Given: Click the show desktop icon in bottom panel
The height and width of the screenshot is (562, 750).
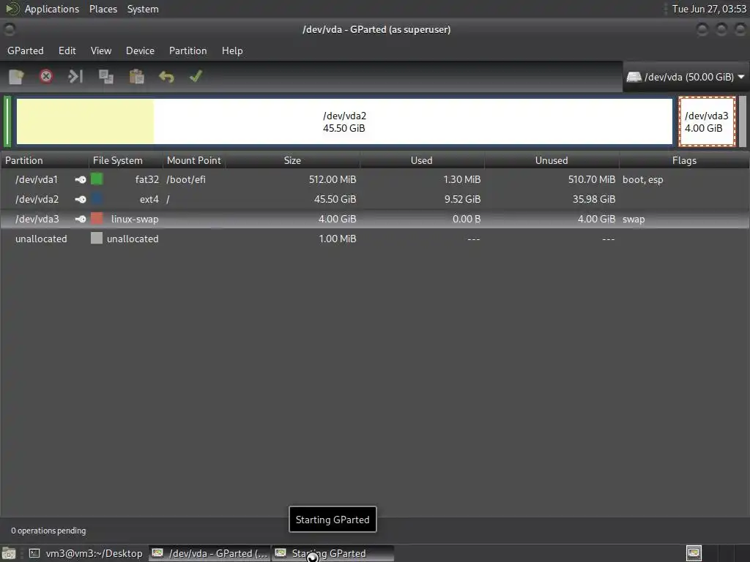Looking at the screenshot, I should tap(9, 553).
